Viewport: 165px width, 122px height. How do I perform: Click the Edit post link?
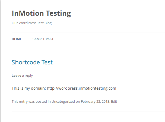tap(114, 102)
